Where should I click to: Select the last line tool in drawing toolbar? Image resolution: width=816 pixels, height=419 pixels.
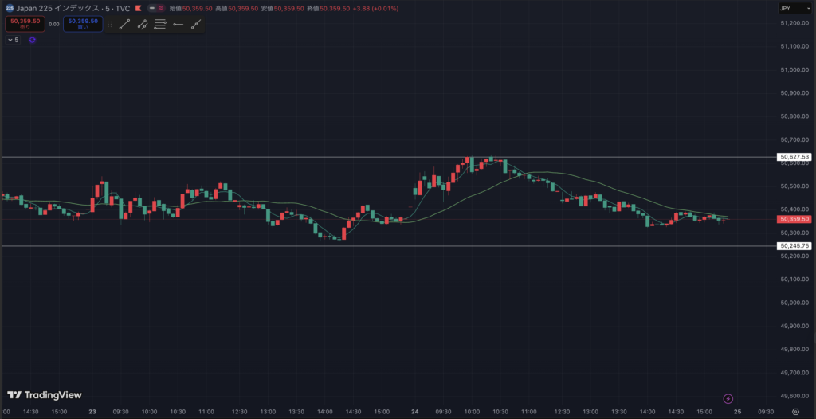point(196,25)
